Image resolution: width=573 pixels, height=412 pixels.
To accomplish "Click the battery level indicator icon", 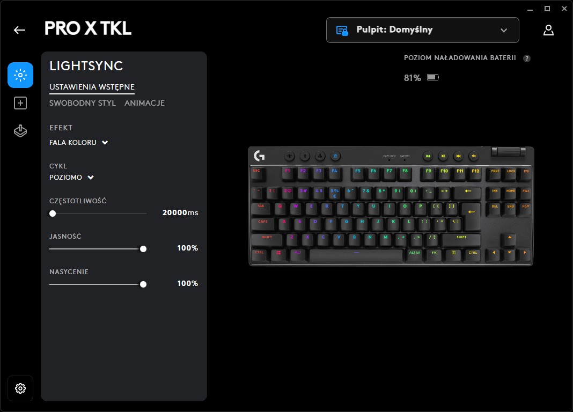I will coord(433,77).
